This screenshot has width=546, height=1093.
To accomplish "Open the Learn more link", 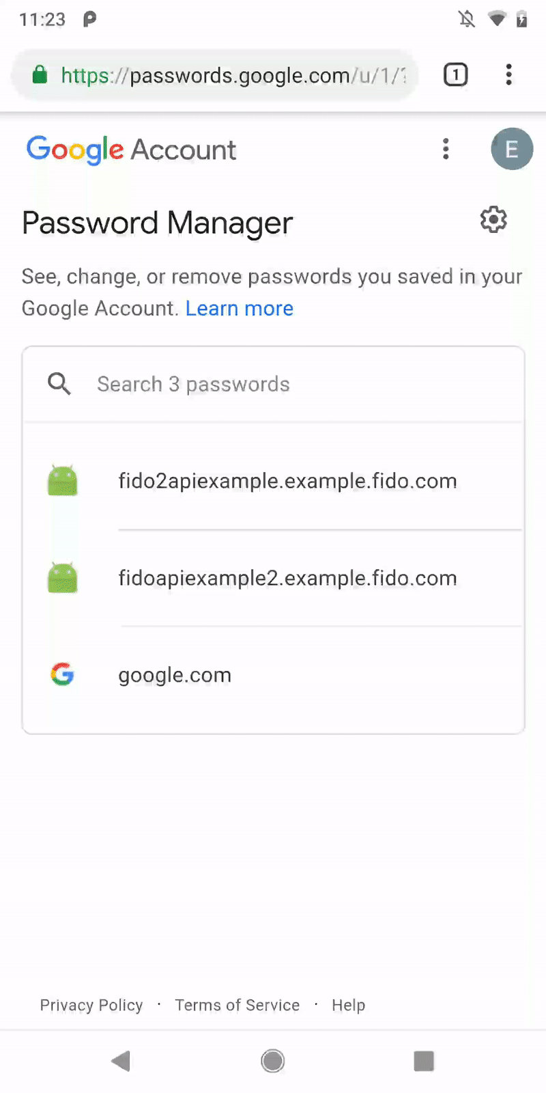I will pyautogui.click(x=240, y=308).
